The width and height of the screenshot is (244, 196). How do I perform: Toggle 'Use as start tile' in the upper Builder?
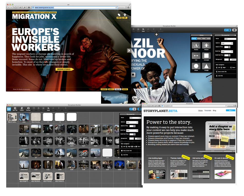click(217, 72)
